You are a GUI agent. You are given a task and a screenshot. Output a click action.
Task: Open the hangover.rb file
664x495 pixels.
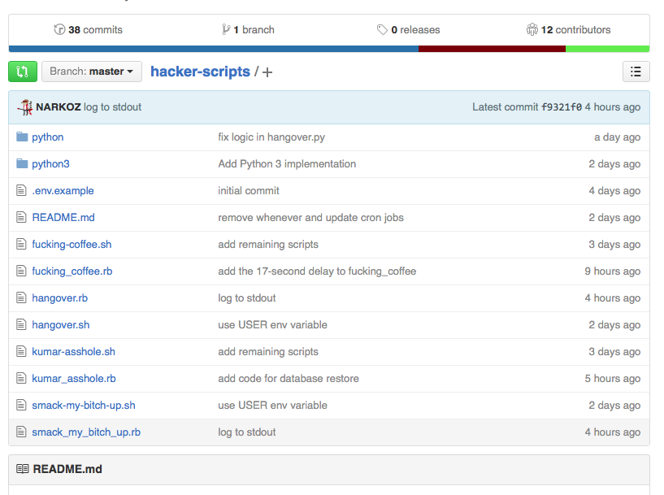click(60, 298)
